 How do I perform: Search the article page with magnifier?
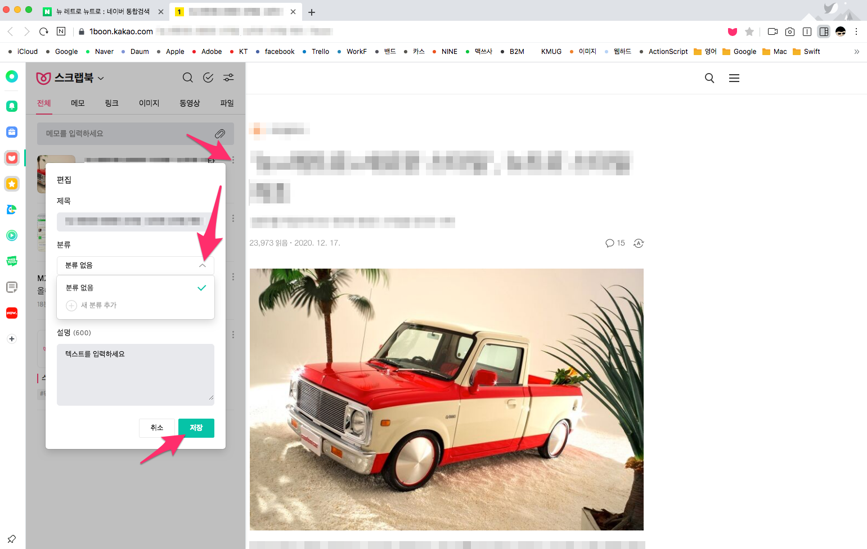(x=709, y=78)
